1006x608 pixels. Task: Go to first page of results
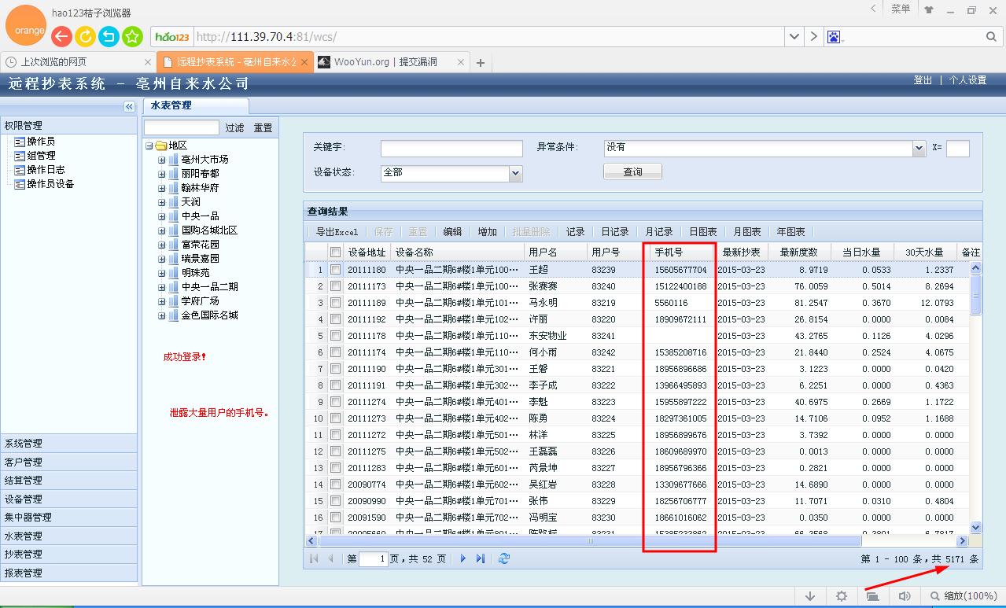(315, 558)
